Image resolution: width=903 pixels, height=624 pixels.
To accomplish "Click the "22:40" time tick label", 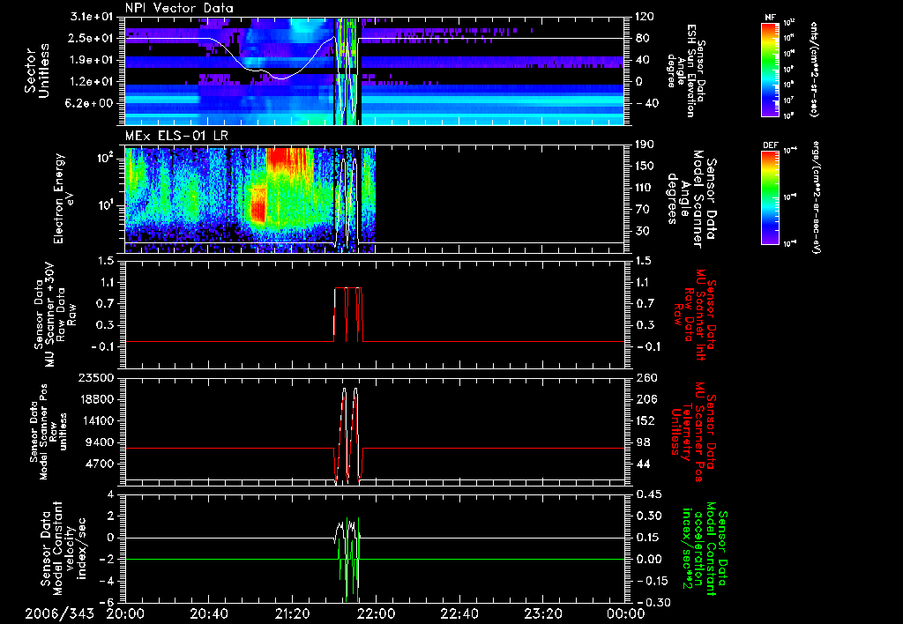I will click(459, 613).
